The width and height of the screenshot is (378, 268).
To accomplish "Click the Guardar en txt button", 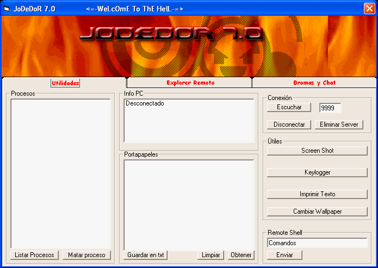I will 146,255.
